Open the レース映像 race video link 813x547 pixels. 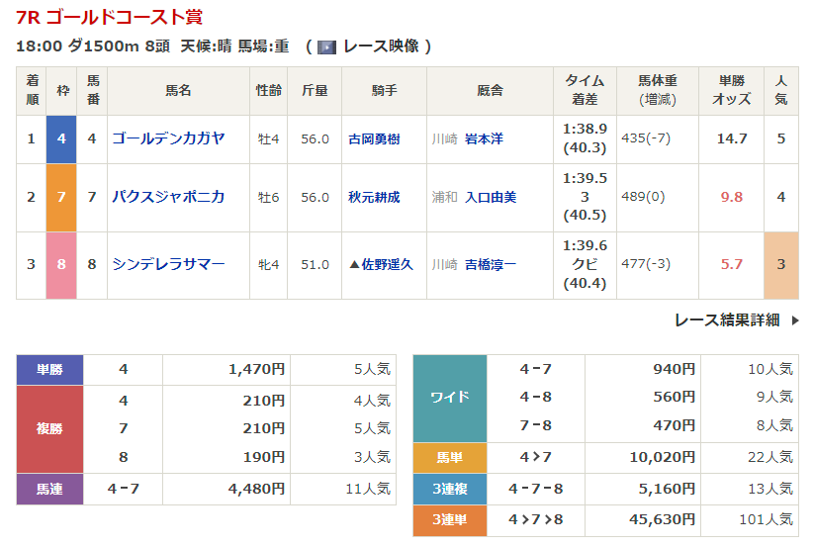(380, 46)
